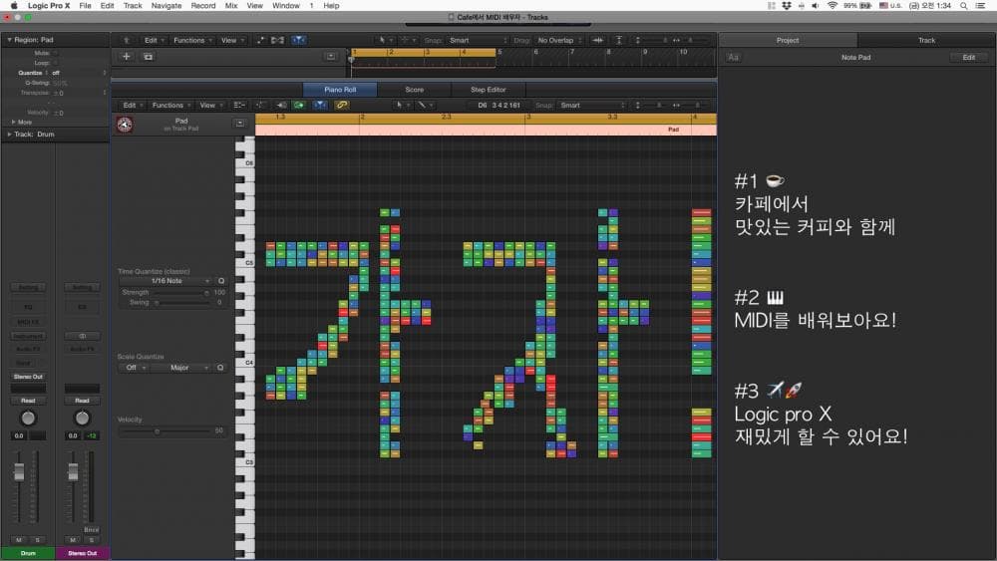The width and height of the screenshot is (997, 561).
Task: Click the up arrow icon left of Tracks Edit
Action: click(x=126, y=40)
